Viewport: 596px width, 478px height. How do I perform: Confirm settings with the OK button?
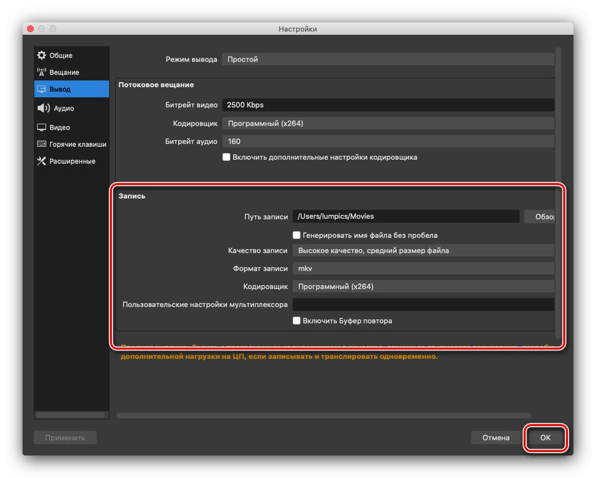(x=545, y=438)
